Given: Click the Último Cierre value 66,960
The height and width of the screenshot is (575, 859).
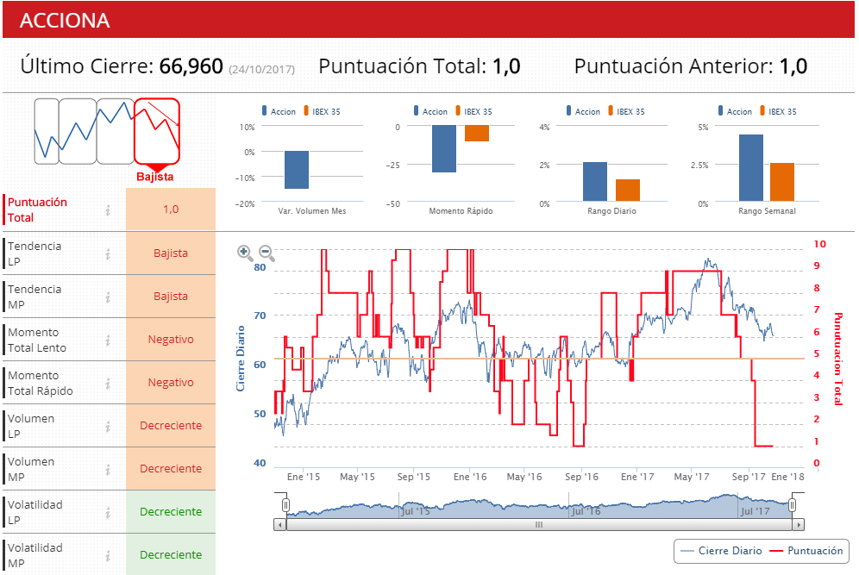Looking at the screenshot, I should click(191, 66).
